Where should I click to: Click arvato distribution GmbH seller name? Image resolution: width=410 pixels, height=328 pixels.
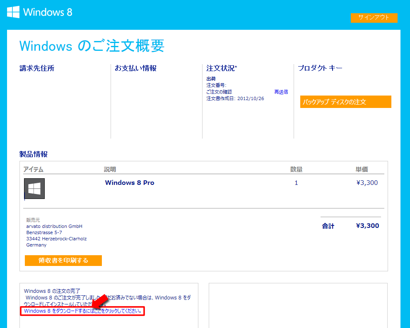click(x=54, y=226)
